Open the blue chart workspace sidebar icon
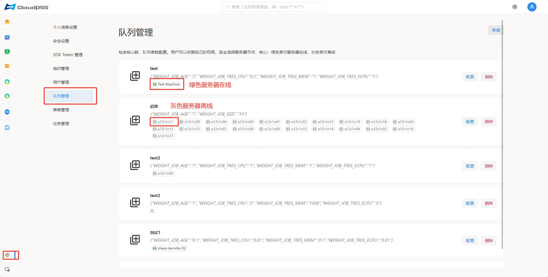 point(7,37)
